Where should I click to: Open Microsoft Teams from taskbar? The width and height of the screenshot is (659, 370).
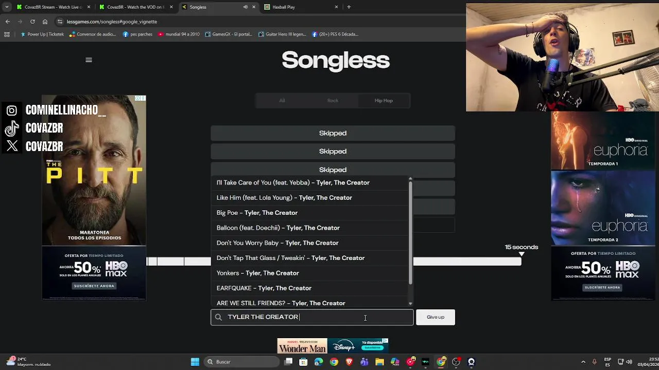pyautogui.click(x=365, y=362)
